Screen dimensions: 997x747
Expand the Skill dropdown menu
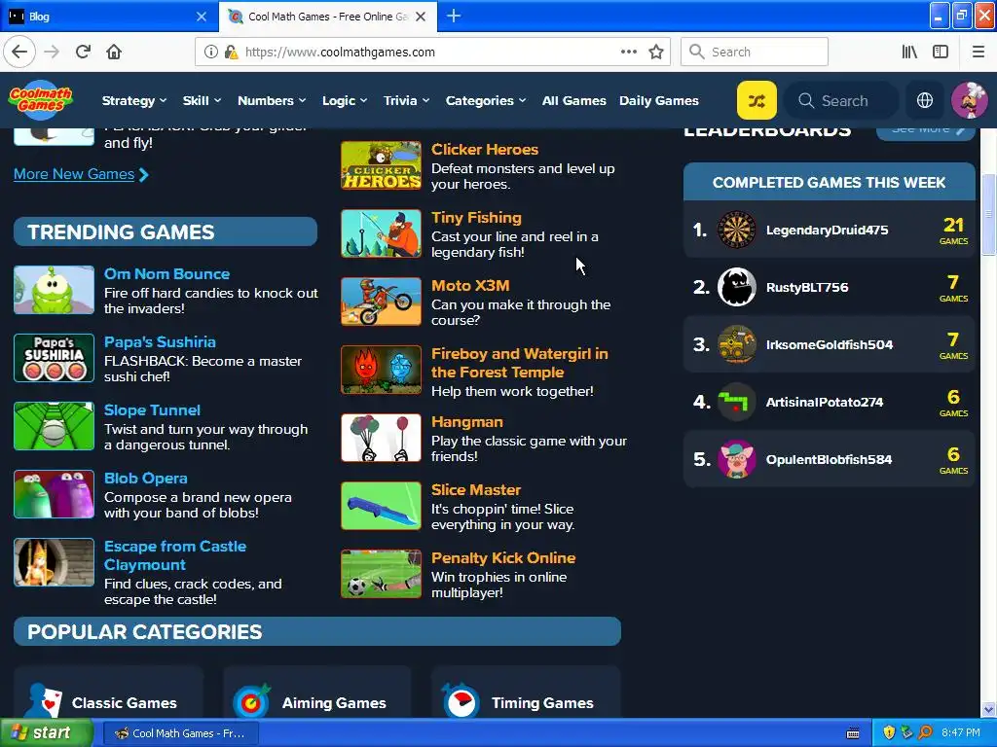click(202, 100)
